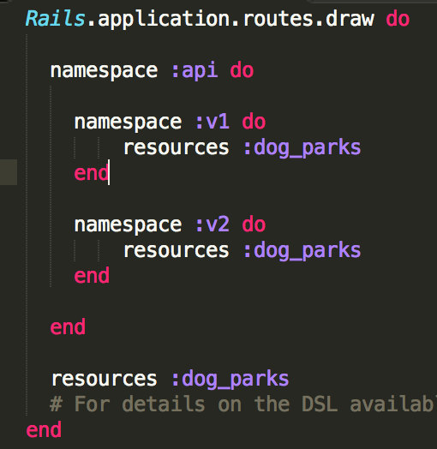Screen dimensions: 437x449
Task: Click the end keyword closing api namespace
Action: [x=68, y=327]
